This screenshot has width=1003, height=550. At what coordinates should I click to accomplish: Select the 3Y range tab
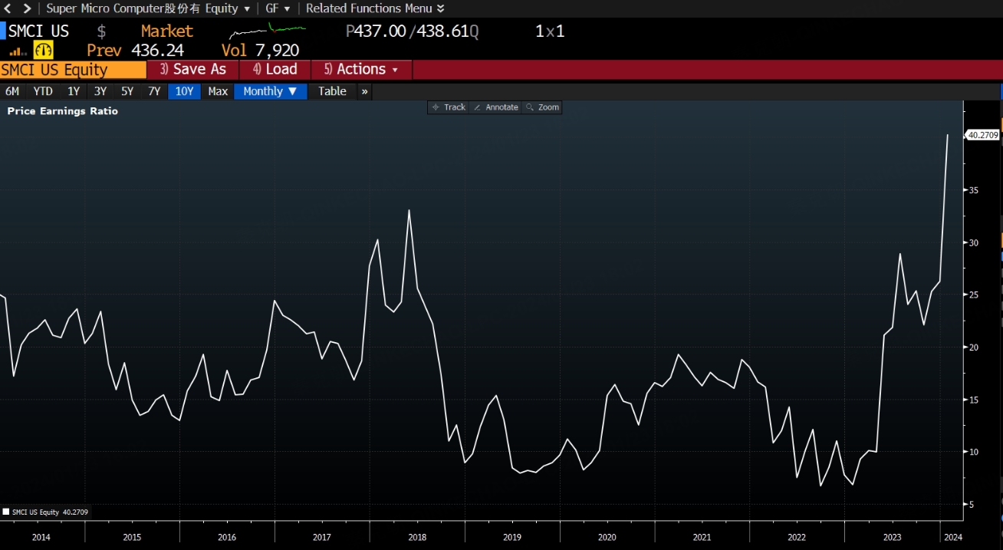coord(100,91)
